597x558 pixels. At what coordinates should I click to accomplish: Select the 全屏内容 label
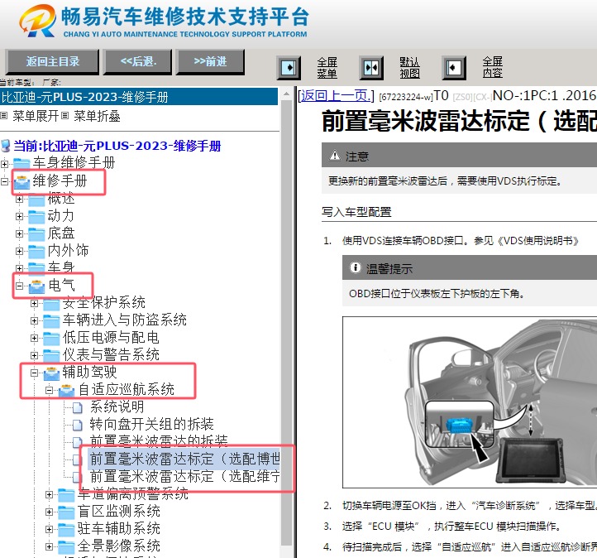pos(492,67)
